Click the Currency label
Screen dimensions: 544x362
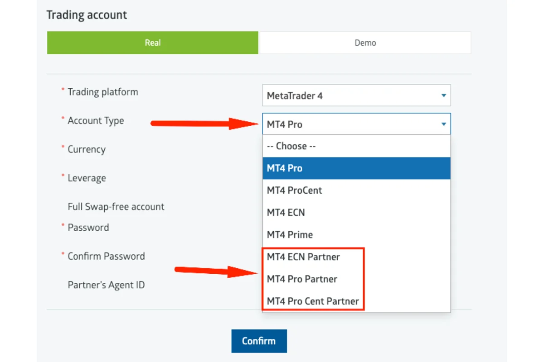pos(87,149)
